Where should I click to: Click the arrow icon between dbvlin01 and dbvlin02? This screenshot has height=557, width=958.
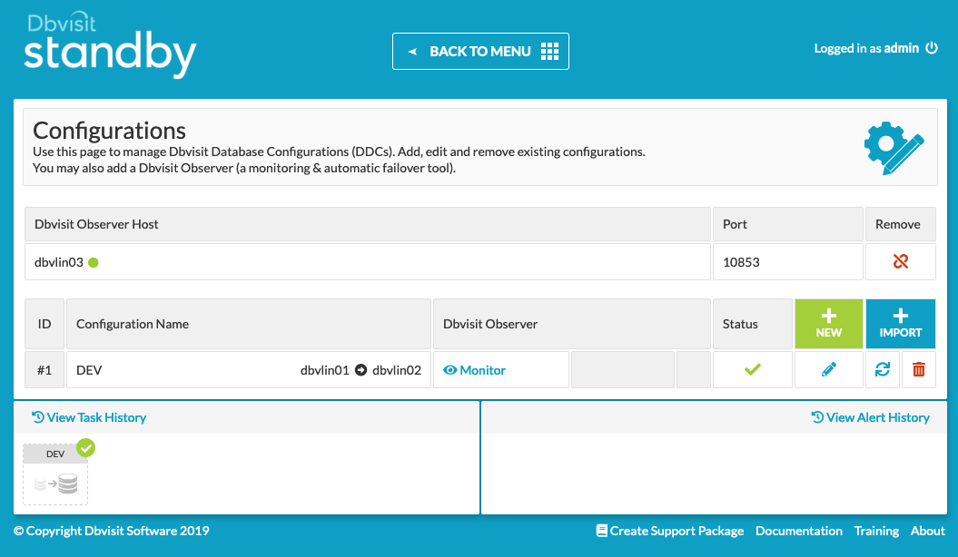[x=361, y=370]
